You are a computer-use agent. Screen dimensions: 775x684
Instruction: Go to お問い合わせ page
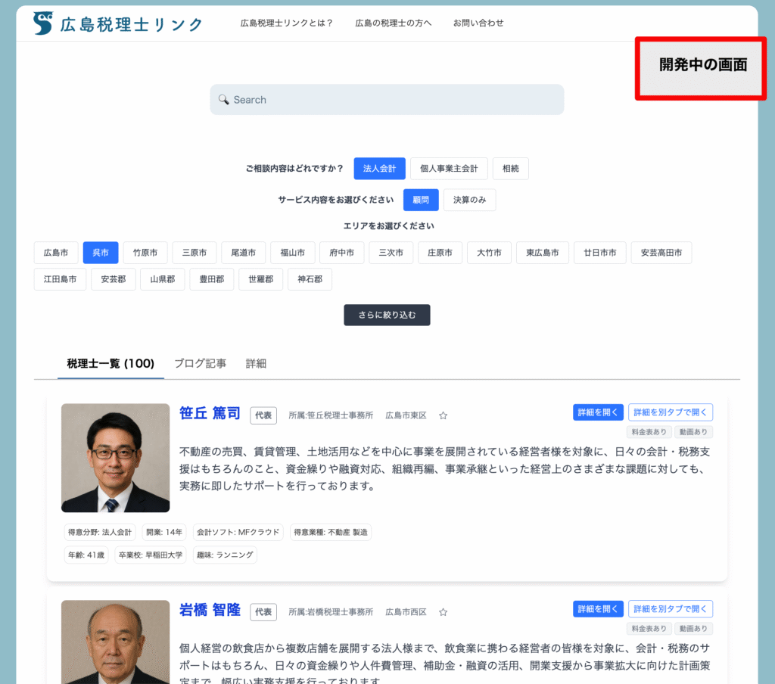click(x=478, y=23)
